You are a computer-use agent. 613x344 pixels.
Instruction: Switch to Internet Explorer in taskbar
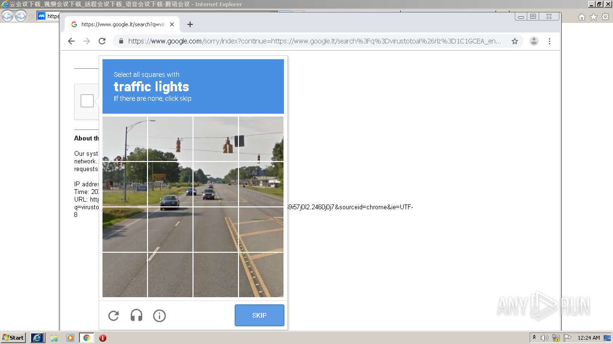click(x=37, y=338)
